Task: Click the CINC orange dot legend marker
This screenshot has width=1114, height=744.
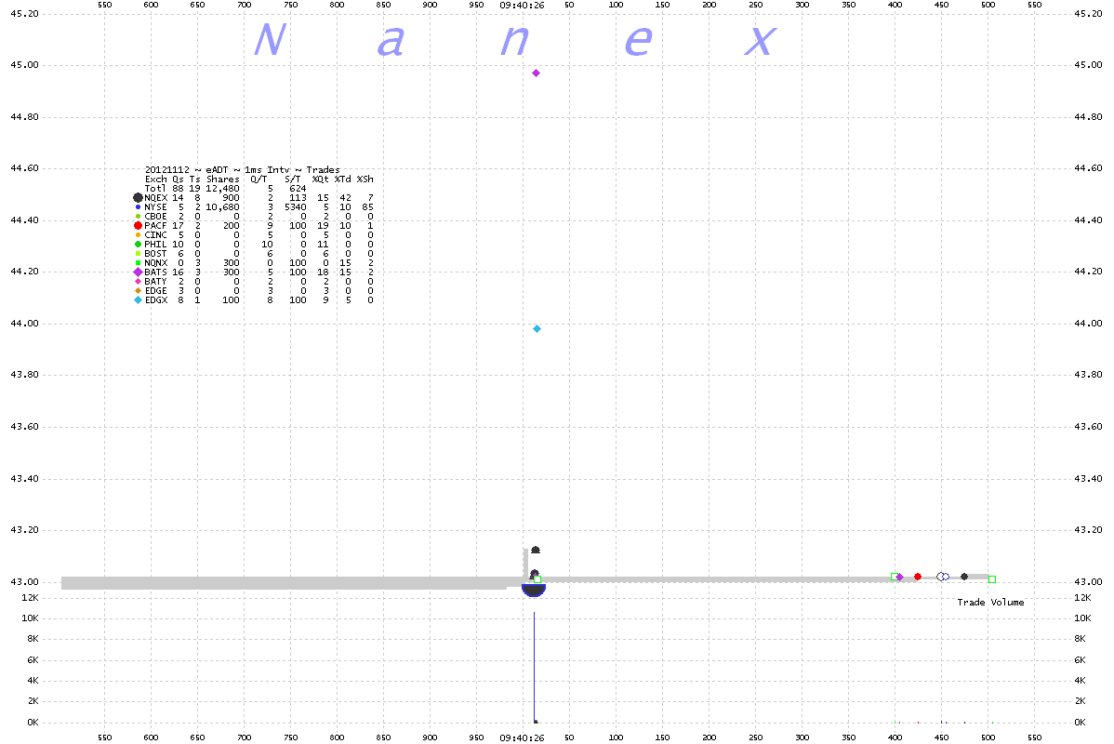Action: click(x=138, y=234)
